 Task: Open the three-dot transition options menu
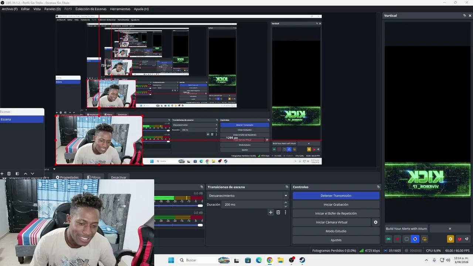pyautogui.click(x=285, y=212)
